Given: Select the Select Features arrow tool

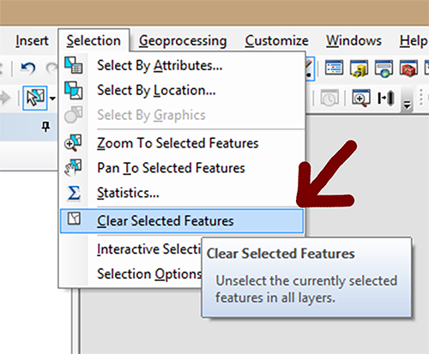Looking at the screenshot, I should [35, 98].
